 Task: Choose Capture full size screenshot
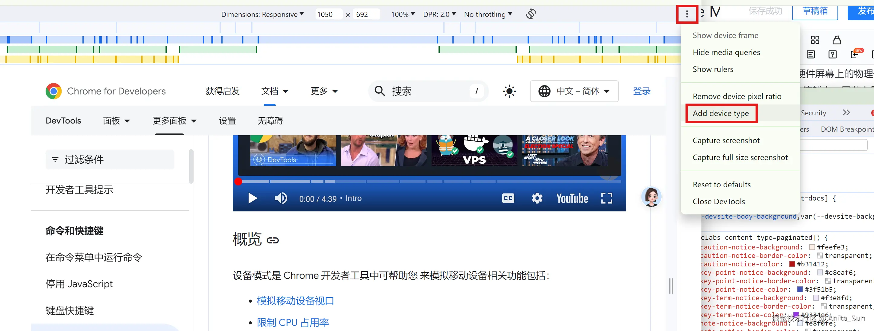coord(740,157)
